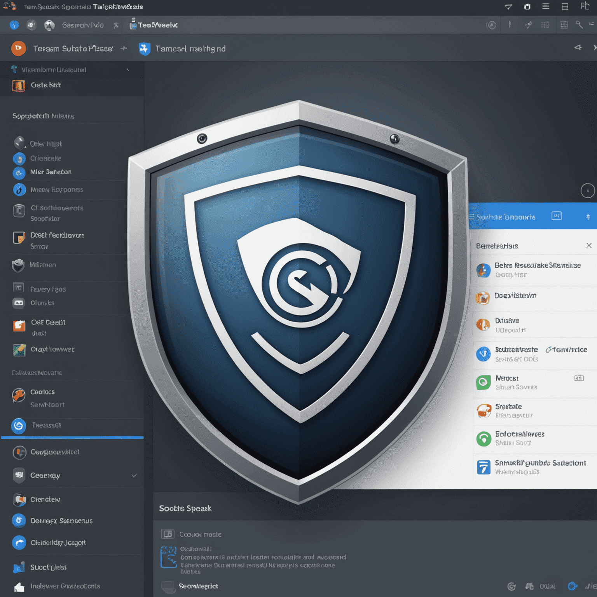Viewport: 597px width, 597px height.
Task: Click the icon next to 'Crienbelle'
Action: (x=19, y=159)
